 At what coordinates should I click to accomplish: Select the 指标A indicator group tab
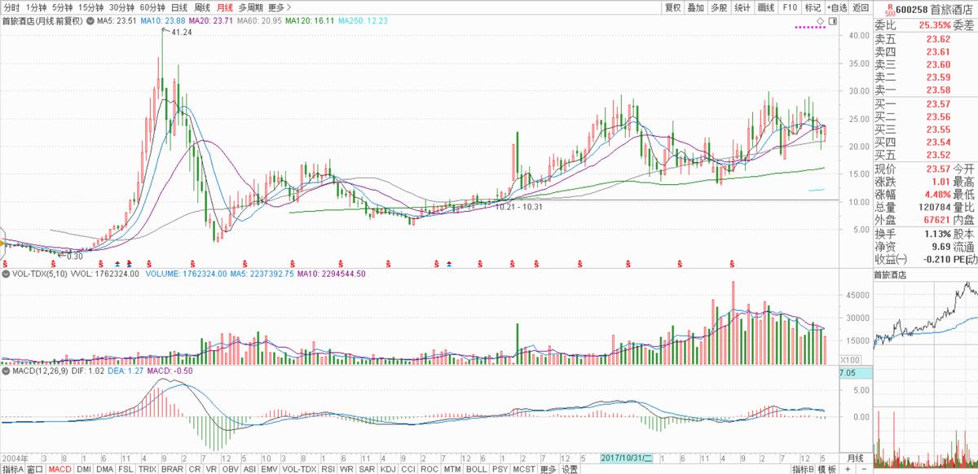pyautogui.click(x=11, y=469)
